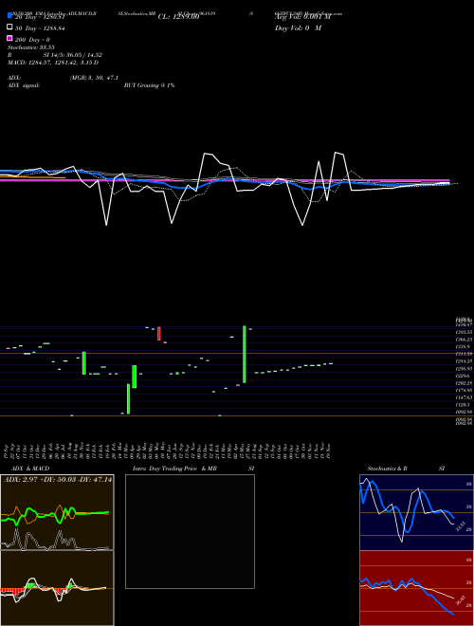Click the green candlestick near 30 Nov
This screenshot has width=474, height=626.
tap(84, 363)
